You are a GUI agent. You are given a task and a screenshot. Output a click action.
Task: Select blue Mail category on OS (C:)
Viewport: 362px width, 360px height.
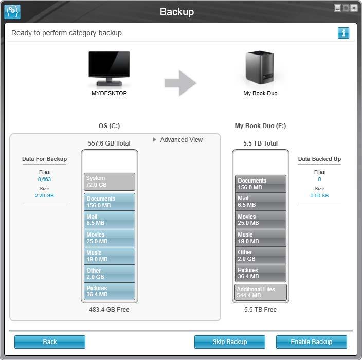[110, 220]
